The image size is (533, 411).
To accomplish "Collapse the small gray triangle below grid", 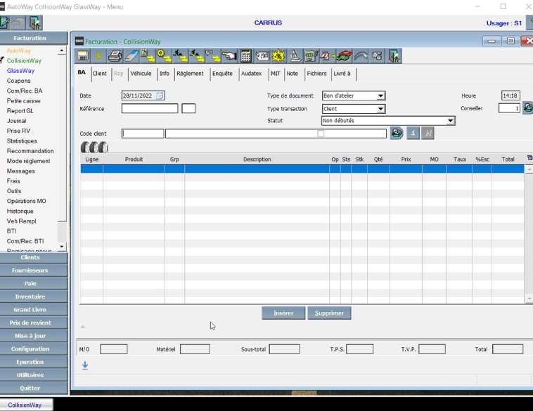I will 82,327.
